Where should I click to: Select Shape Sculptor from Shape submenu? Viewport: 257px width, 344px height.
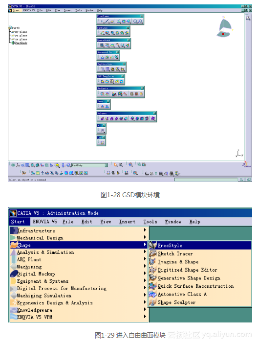176,302
